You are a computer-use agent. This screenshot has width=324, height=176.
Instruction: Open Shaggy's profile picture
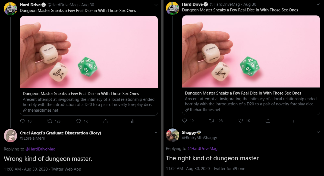click(172, 135)
